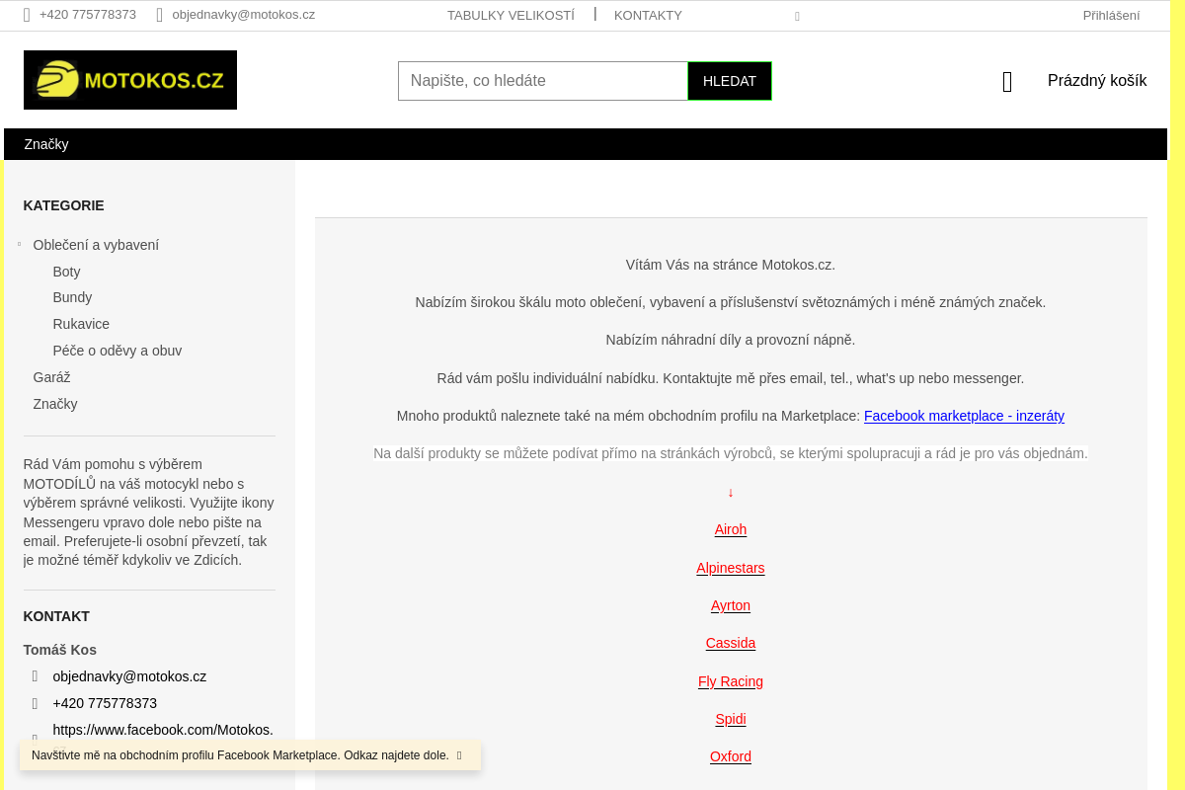
Task: Click the KATEGORIE heading
Action: [x=63, y=205]
